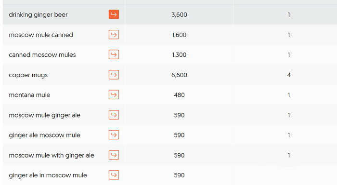This screenshot has width=337, height=187.
Task: Select the 'canned moscow mules' keyword text
Action: pos(42,55)
